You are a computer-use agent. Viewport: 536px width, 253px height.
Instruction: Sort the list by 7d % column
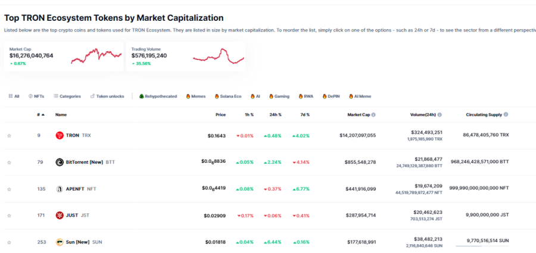pyautogui.click(x=304, y=115)
